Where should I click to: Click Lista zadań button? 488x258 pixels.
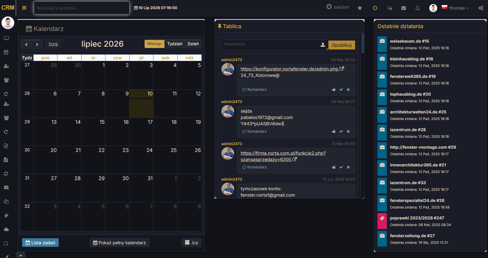coord(40,243)
